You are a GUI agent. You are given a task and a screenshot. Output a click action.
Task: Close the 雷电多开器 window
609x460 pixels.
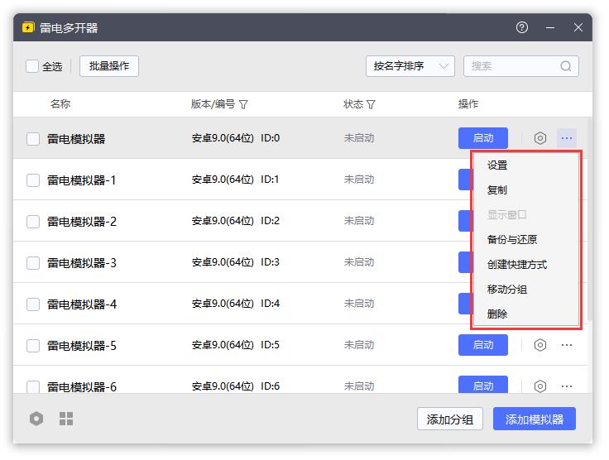[x=578, y=27]
